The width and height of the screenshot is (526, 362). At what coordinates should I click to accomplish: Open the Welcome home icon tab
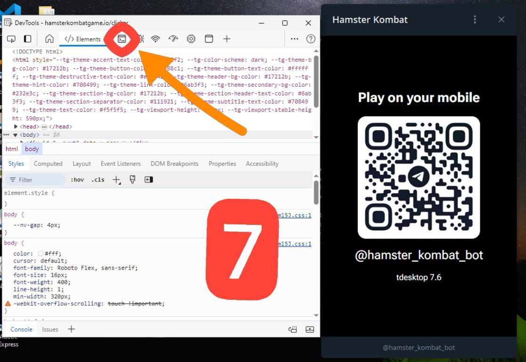[x=49, y=39]
